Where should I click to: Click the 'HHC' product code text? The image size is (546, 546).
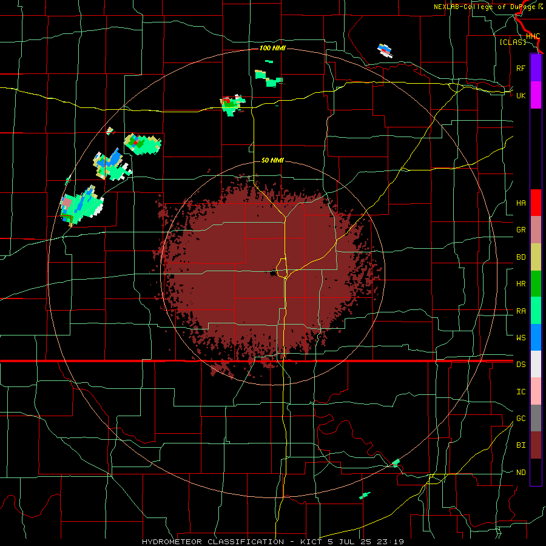533,36
